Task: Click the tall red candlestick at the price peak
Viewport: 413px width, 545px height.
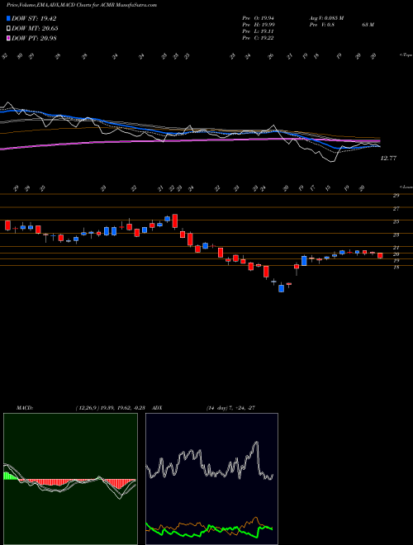Action: coord(175,221)
